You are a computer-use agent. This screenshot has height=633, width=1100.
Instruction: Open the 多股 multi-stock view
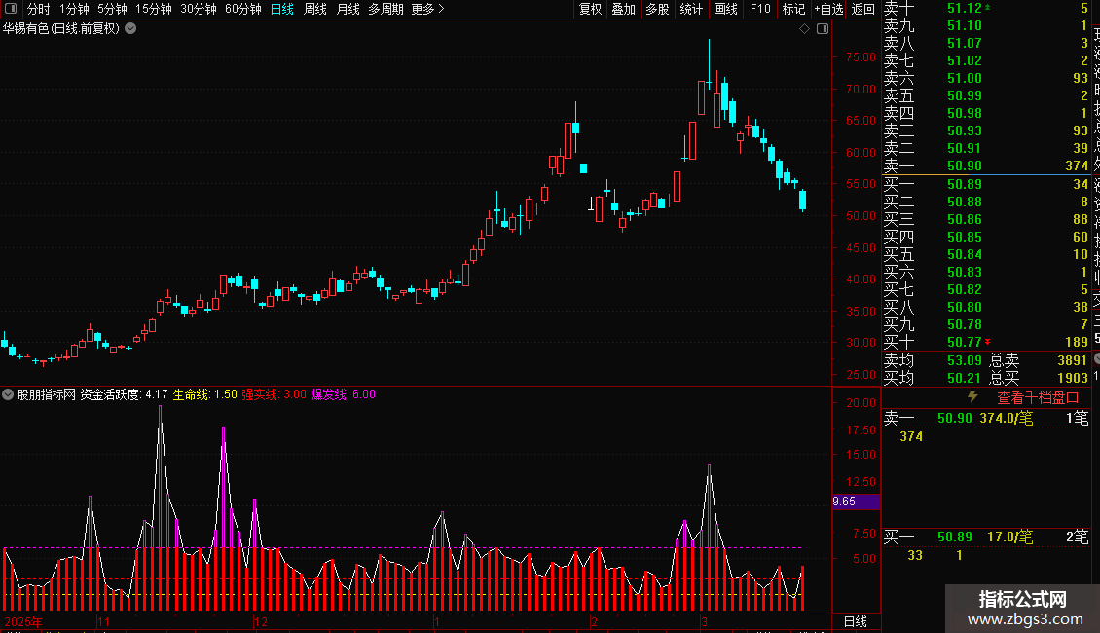click(x=657, y=9)
